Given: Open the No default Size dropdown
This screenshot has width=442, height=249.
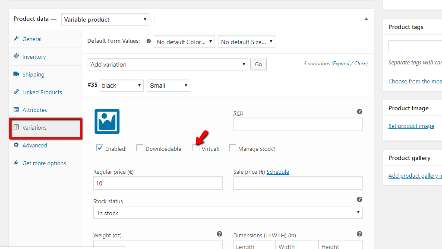Looking at the screenshot, I should click(x=246, y=42).
